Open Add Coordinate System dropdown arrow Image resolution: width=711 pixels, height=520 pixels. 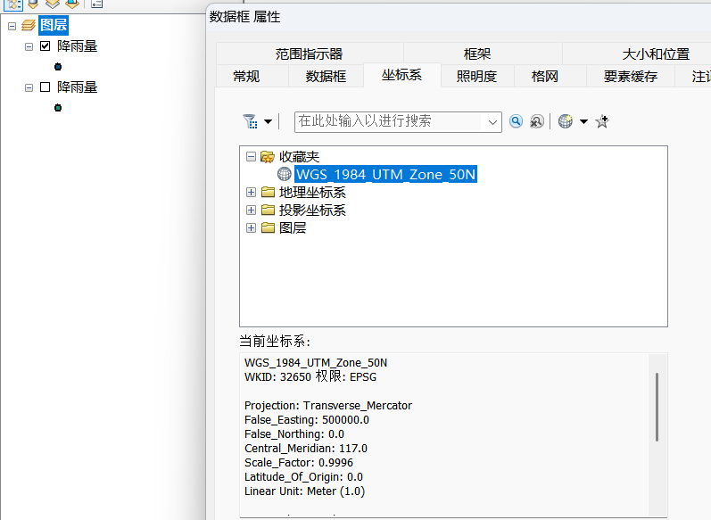click(x=584, y=121)
